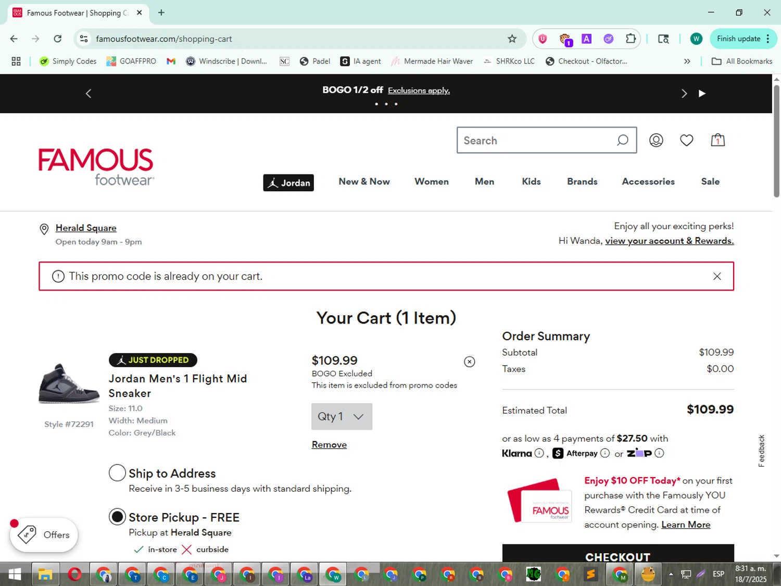This screenshot has width=781, height=586.
Task: Open Chrome profile W avatar
Action: [696, 39]
